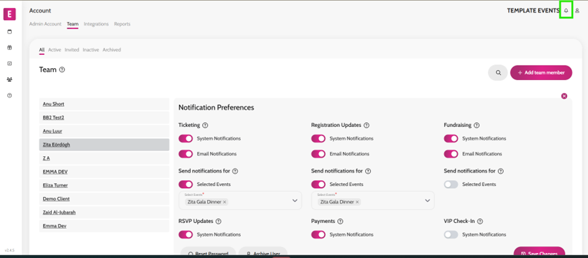This screenshot has width=588, height=258.
Task: Click the help icon beside Team heading
Action: coord(63,69)
